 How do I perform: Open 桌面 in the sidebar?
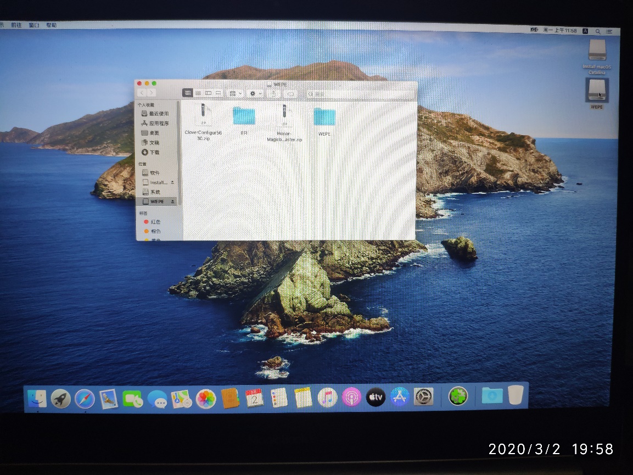tap(155, 133)
